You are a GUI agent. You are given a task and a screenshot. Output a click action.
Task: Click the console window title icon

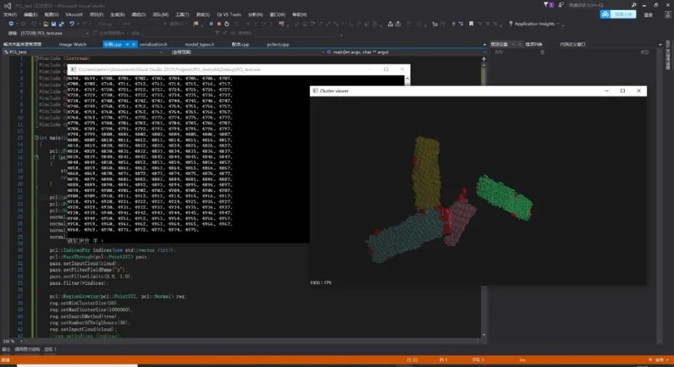coord(73,69)
